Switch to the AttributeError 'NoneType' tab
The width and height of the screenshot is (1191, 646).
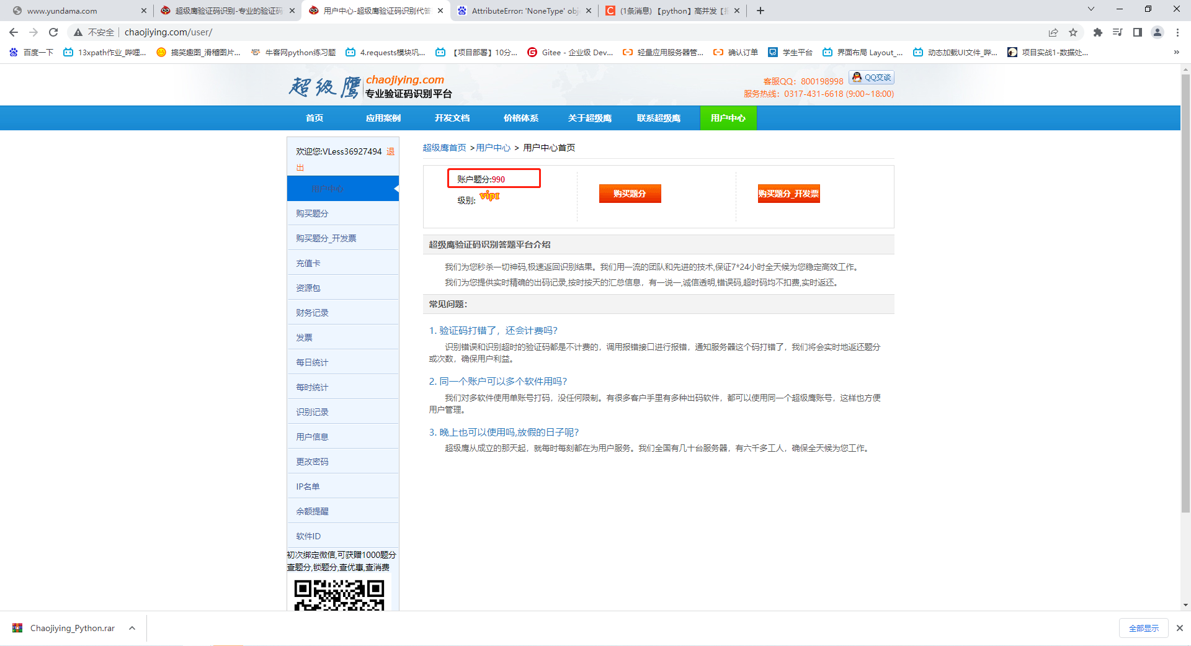click(x=524, y=11)
